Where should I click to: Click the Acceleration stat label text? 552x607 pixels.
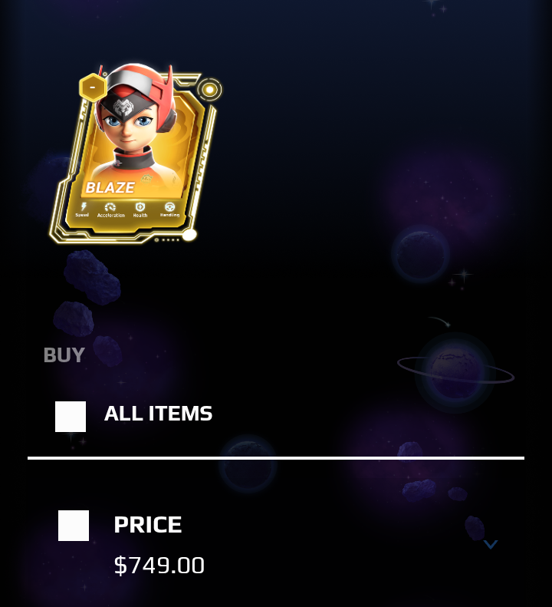tap(111, 215)
